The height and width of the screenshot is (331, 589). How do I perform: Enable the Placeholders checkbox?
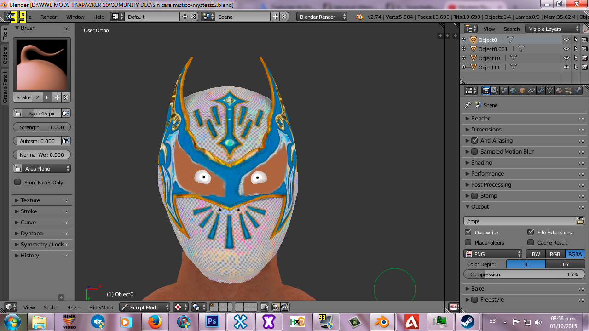pos(468,242)
